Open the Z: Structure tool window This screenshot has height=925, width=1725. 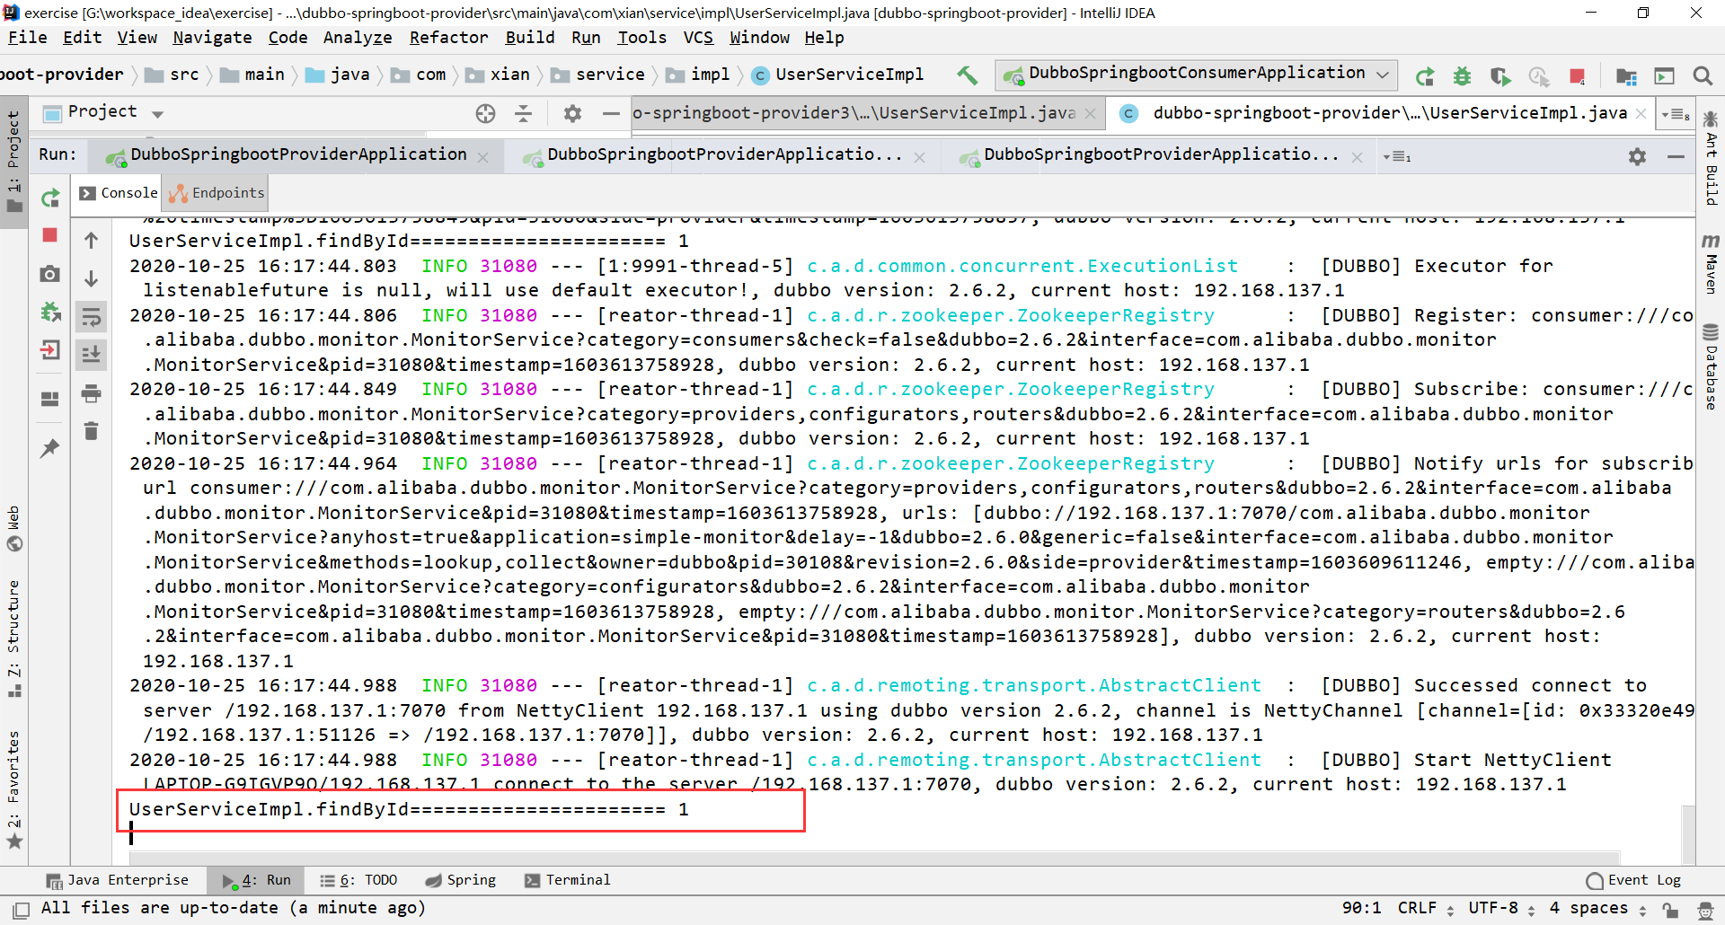tap(14, 639)
